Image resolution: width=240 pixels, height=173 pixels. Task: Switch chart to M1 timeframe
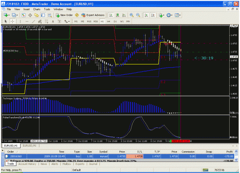tap(76, 21)
